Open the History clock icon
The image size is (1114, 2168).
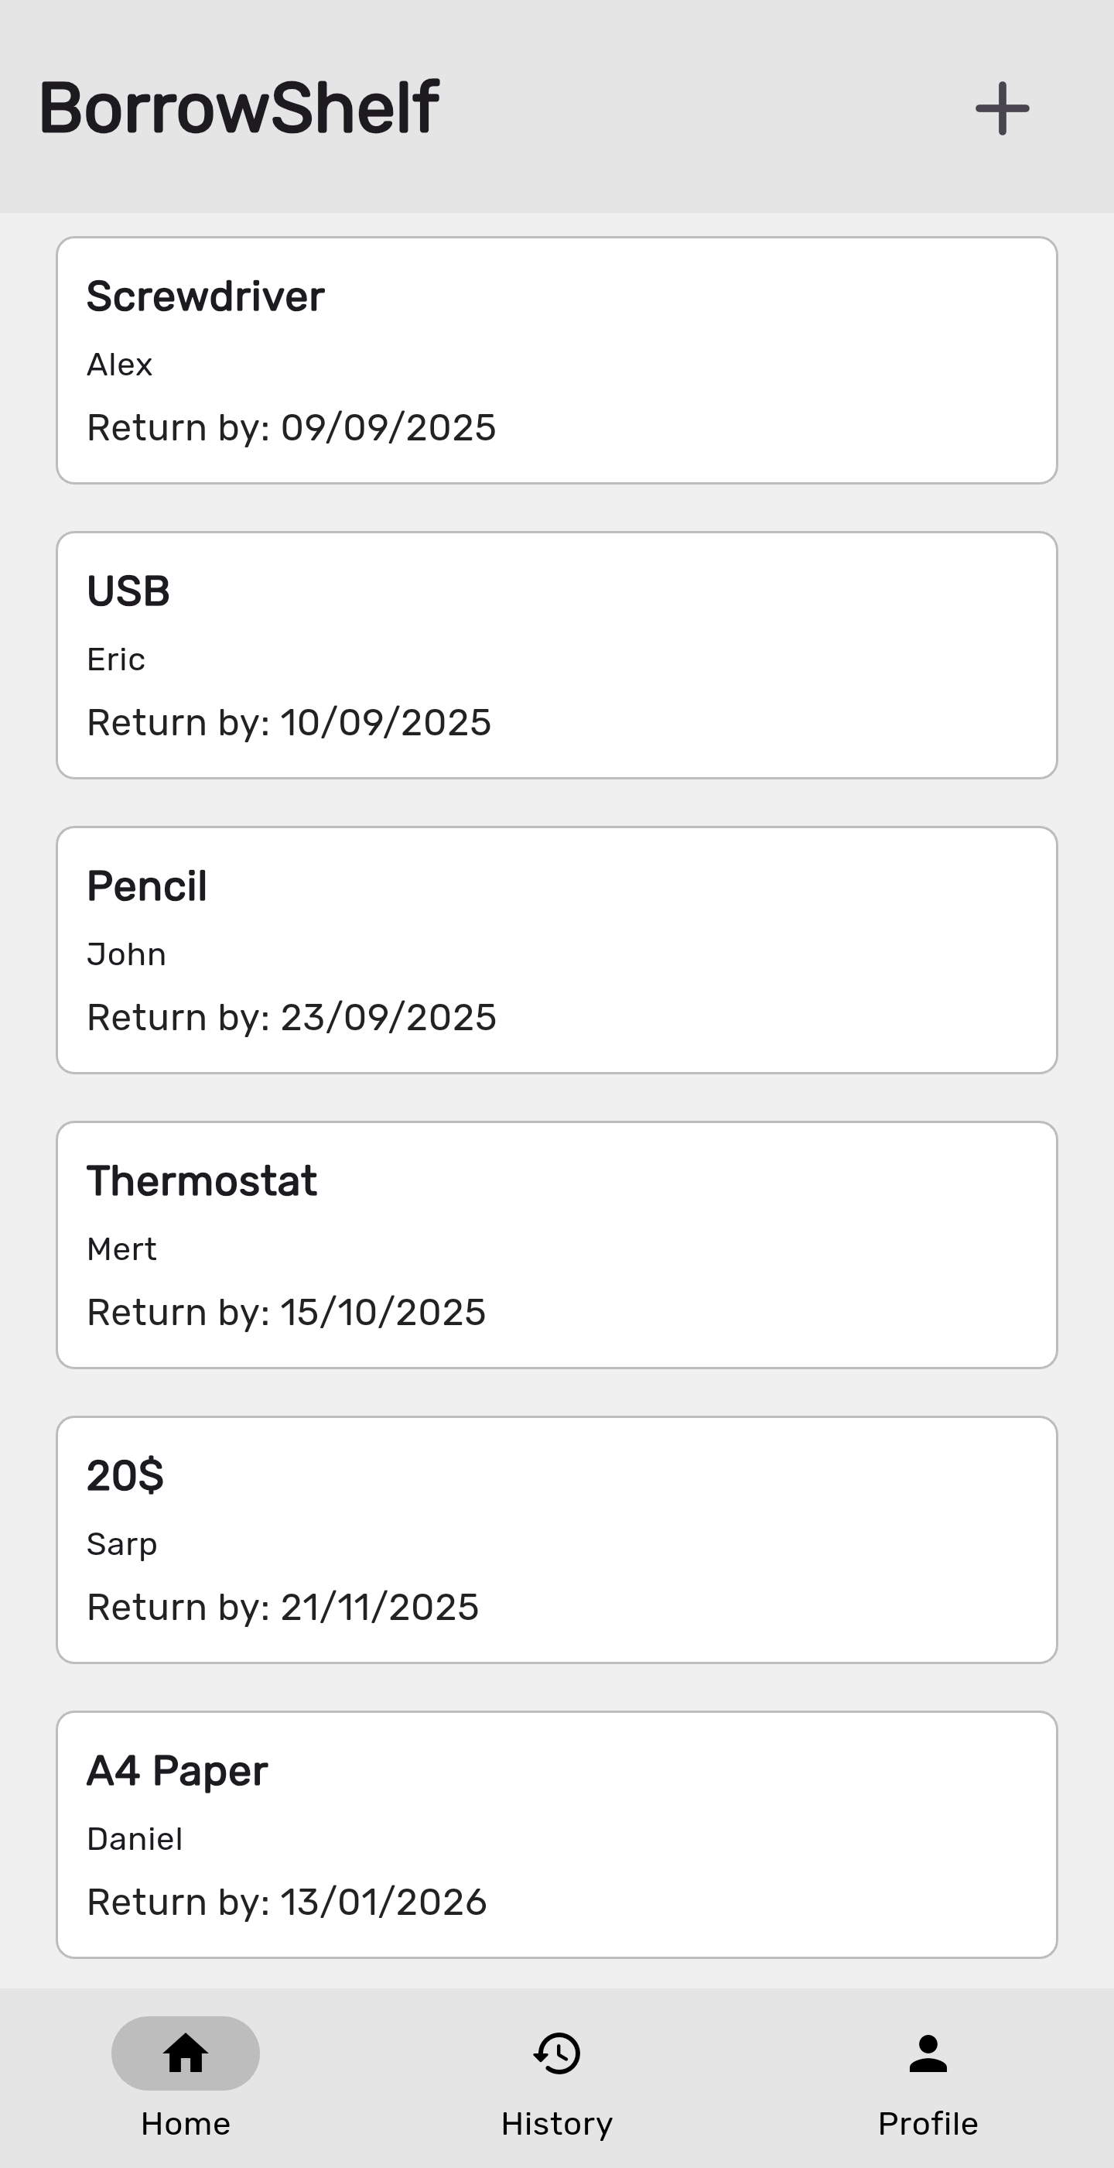(557, 2053)
